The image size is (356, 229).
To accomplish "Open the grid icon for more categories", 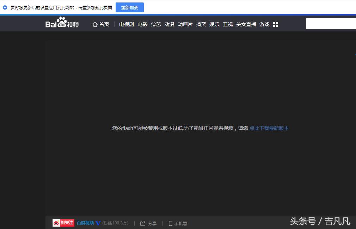I will (x=275, y=24).
